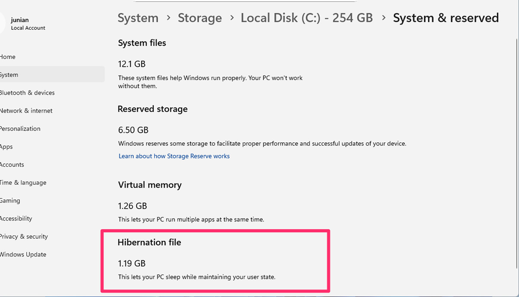
Task: Click the System breadcrumb
Action: 138,18
